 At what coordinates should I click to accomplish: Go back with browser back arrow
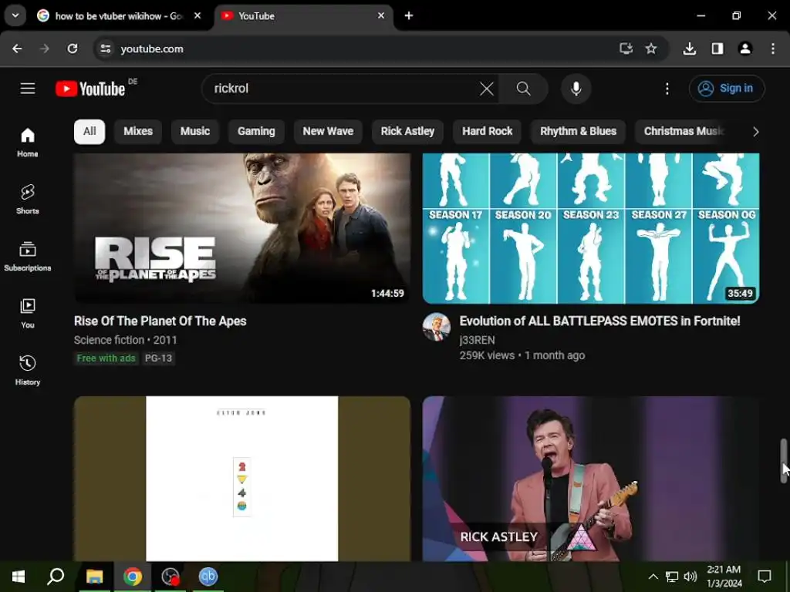click(x=17, y=49)
